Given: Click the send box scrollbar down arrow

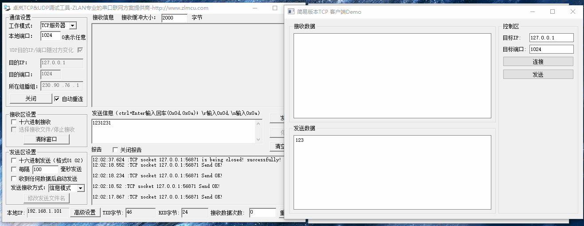Looking at the screenshot, I should click(x=259, y=140).
